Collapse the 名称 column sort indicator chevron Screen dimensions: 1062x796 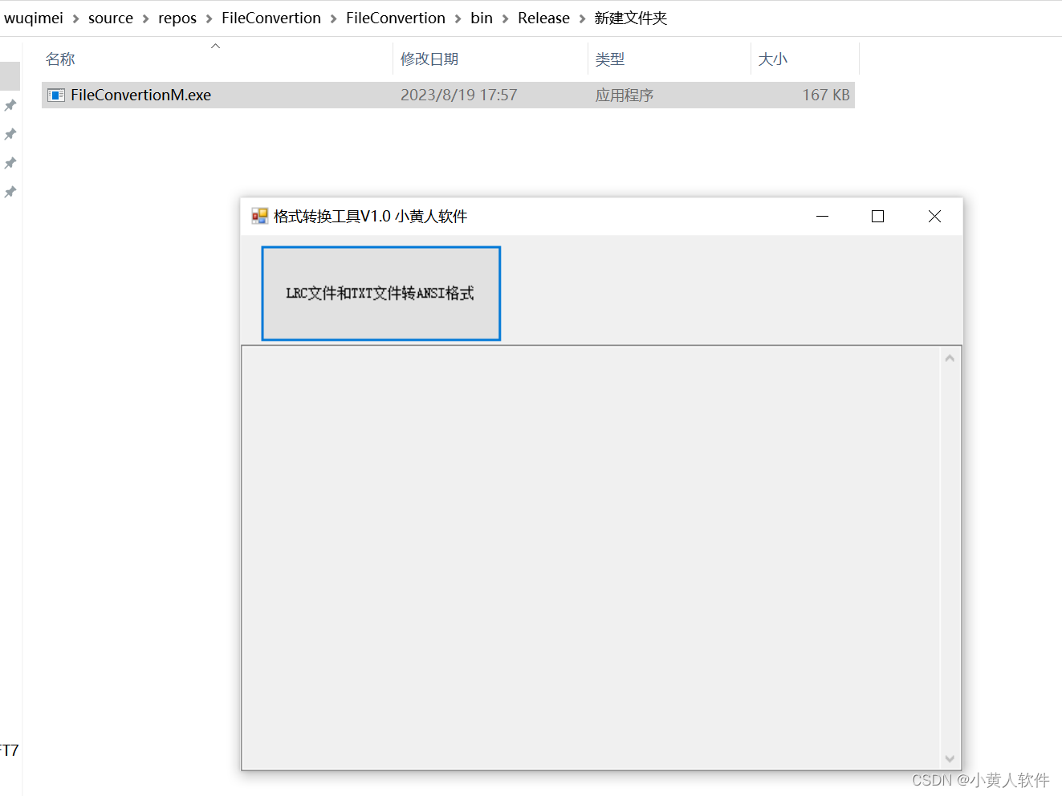215,46
